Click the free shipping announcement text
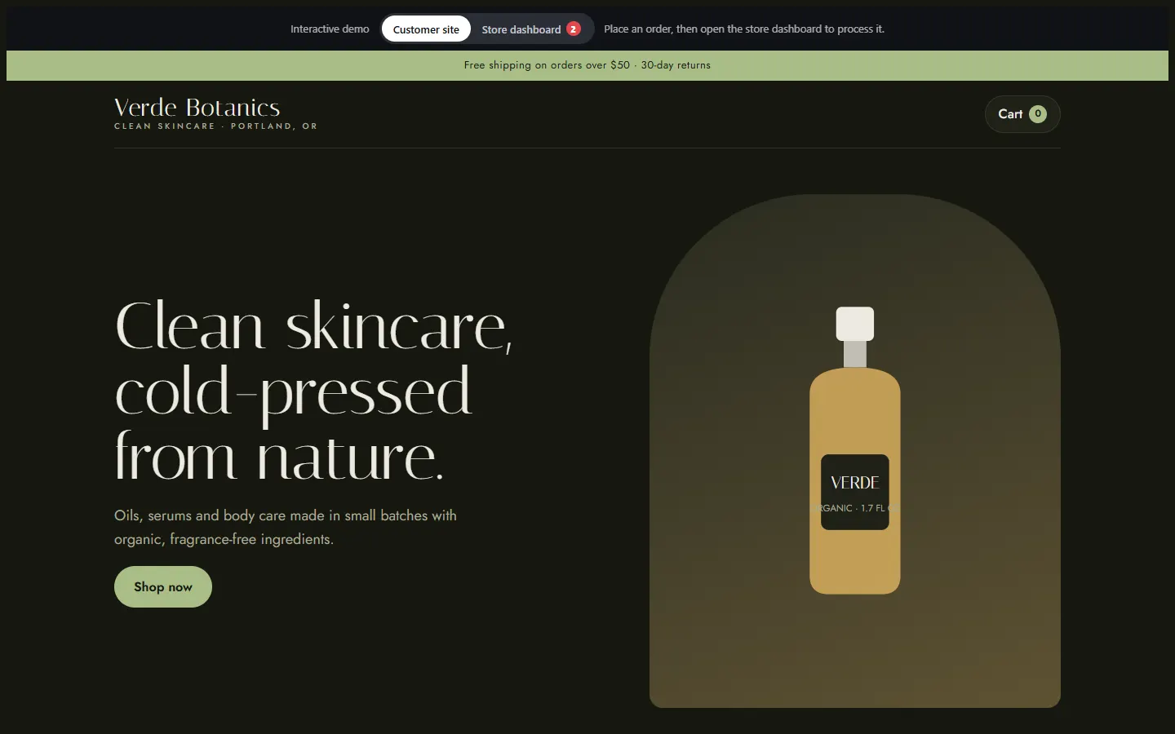 (587, 65)
